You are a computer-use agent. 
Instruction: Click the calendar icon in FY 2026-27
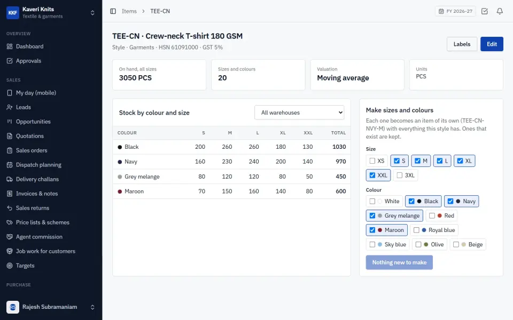point(441,11)
